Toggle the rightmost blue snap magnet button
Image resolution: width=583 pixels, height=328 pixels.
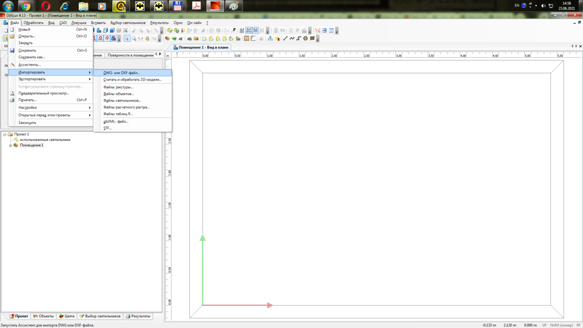tap(113, 38)
